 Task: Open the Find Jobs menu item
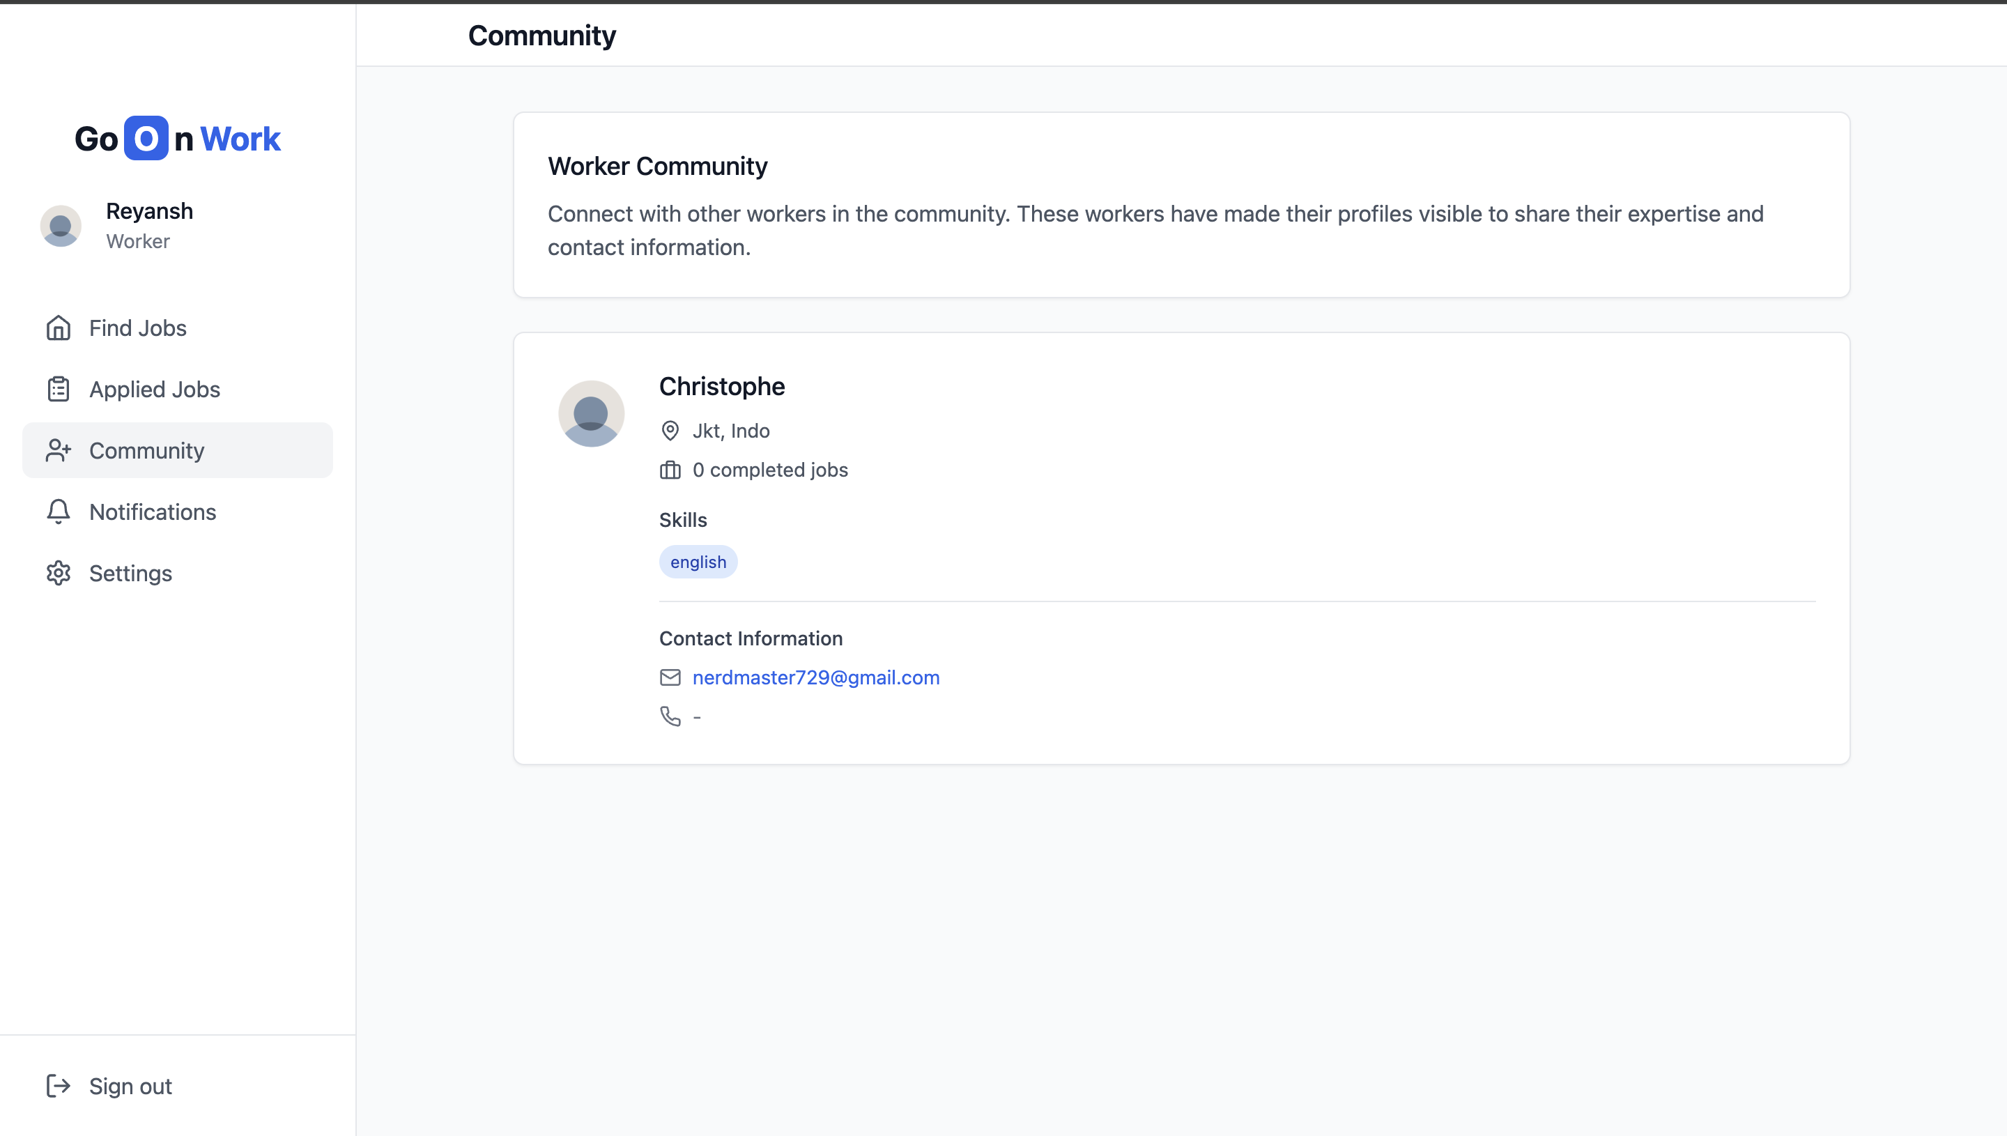point(137,328)
